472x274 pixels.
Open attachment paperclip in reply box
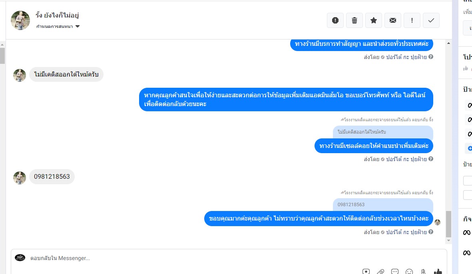380,272
